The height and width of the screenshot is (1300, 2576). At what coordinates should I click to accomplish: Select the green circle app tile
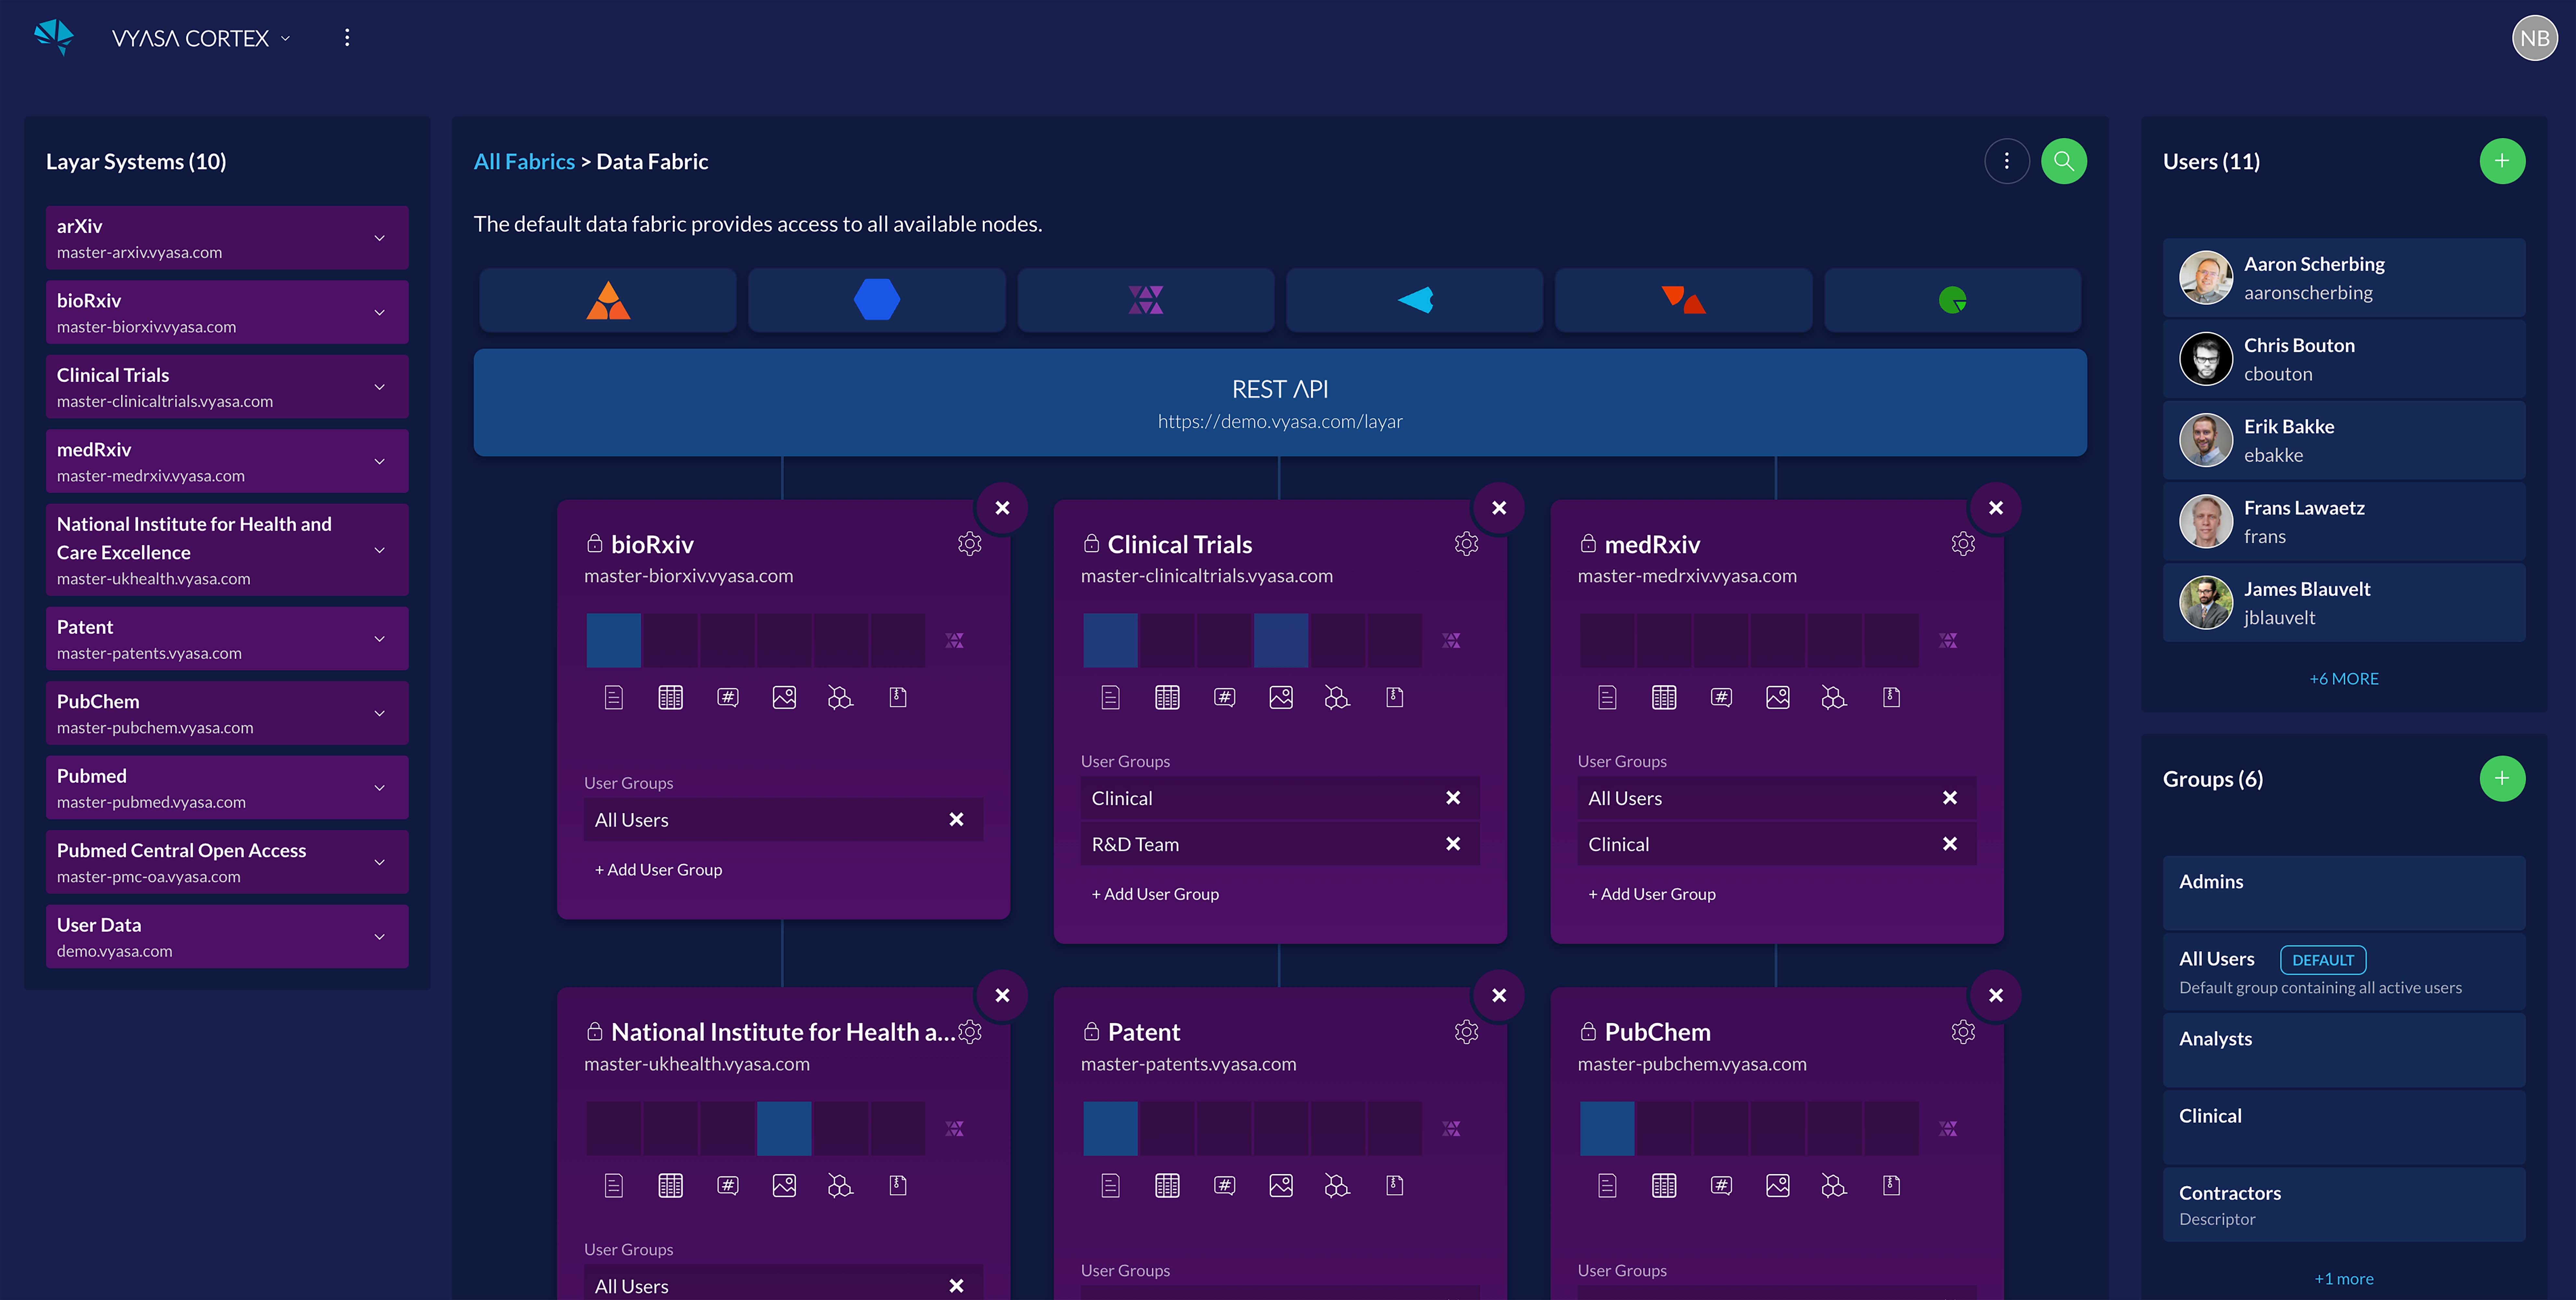tap(1953, 300)
